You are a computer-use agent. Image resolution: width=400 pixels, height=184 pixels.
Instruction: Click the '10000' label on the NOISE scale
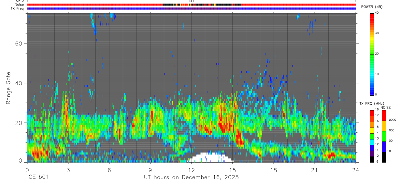pos(392,120)
